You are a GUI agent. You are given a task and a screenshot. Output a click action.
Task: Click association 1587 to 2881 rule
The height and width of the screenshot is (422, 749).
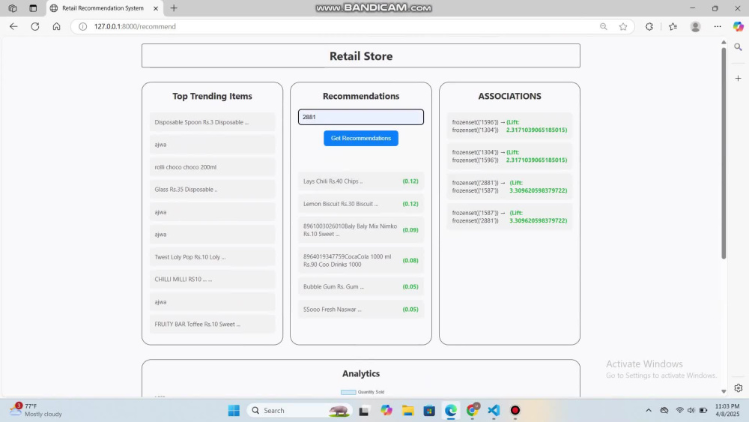point(509,217)
